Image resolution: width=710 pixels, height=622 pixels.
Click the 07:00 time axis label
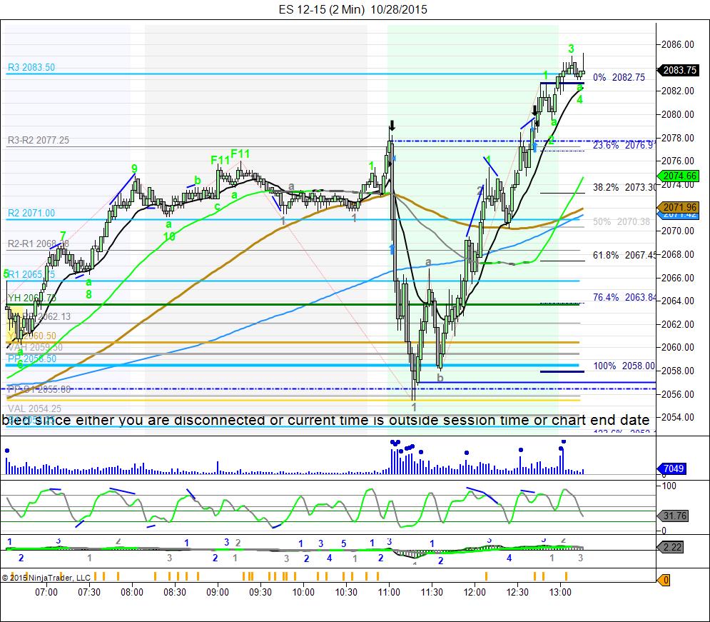click(x=46, y=593)
